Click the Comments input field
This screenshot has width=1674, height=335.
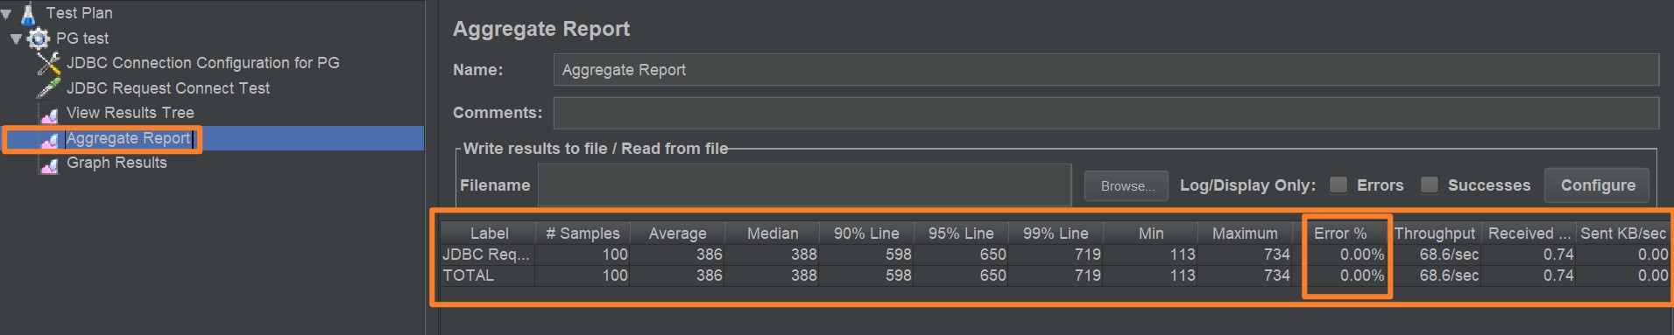tap(1105, 113)
